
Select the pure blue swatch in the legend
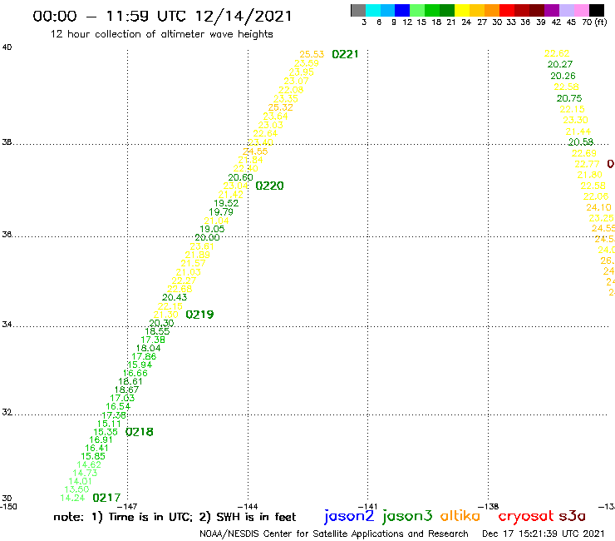[x=402, y=10]
